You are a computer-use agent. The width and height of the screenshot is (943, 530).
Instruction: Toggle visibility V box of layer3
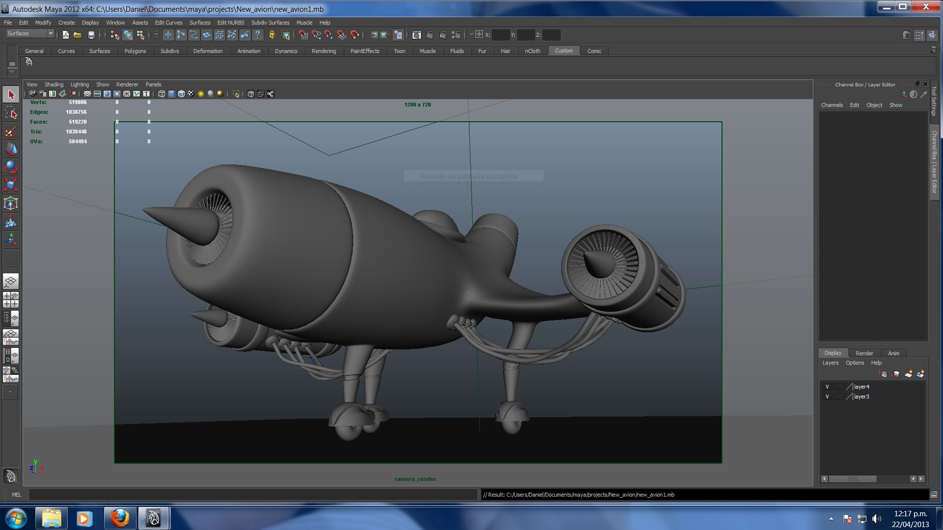[x=827, y=397]
